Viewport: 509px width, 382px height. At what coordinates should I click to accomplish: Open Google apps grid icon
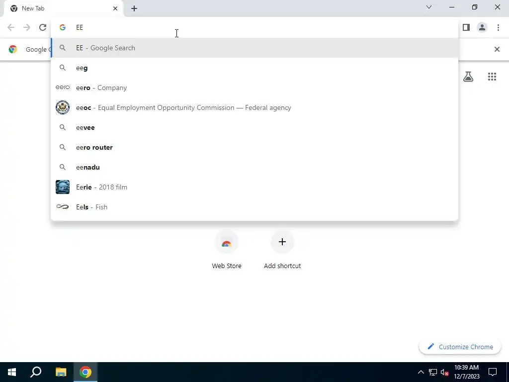tap(492, 77)
